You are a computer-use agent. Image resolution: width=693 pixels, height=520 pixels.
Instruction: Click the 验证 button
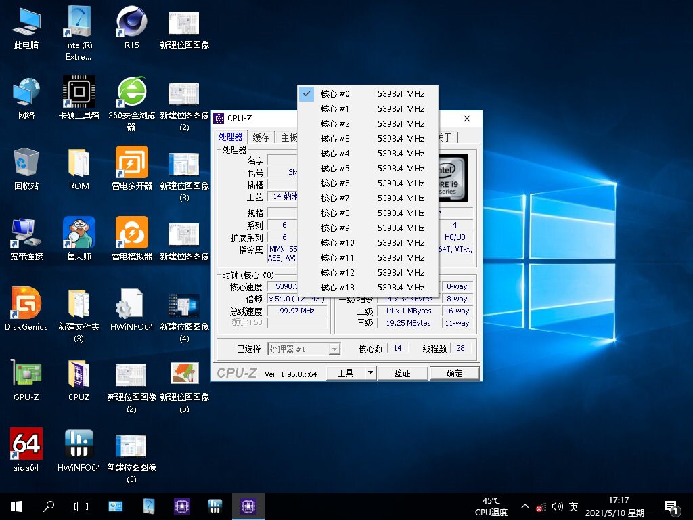[402, 373]
